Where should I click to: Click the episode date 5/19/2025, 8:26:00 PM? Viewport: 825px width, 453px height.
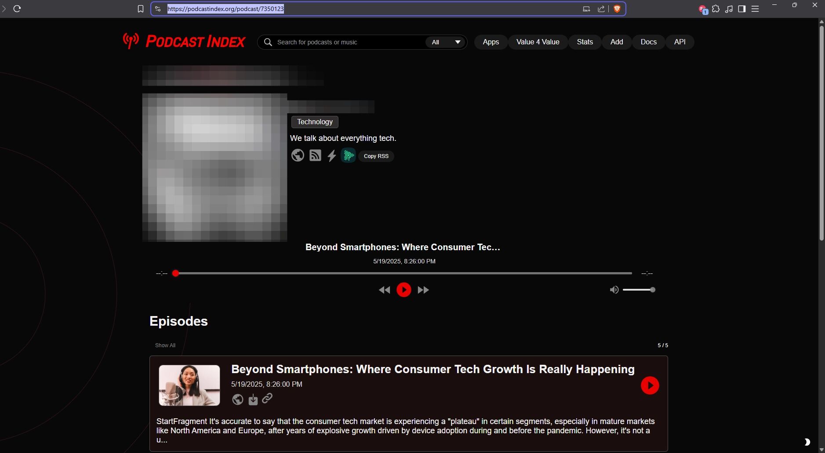(267, 384)
